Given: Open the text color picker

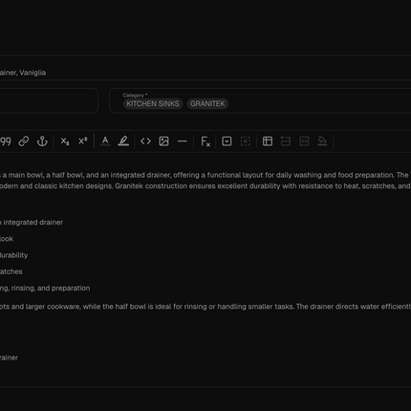Looking at the screenshot, I should point(105,141).
